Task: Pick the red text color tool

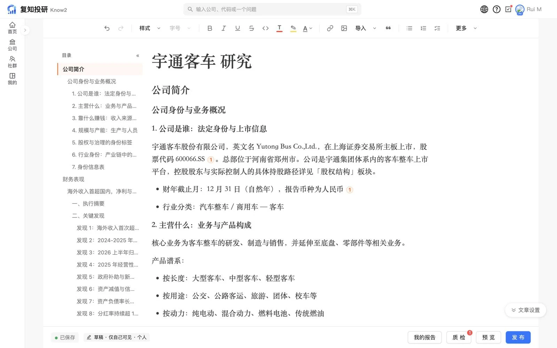Action: click(279, 28)
